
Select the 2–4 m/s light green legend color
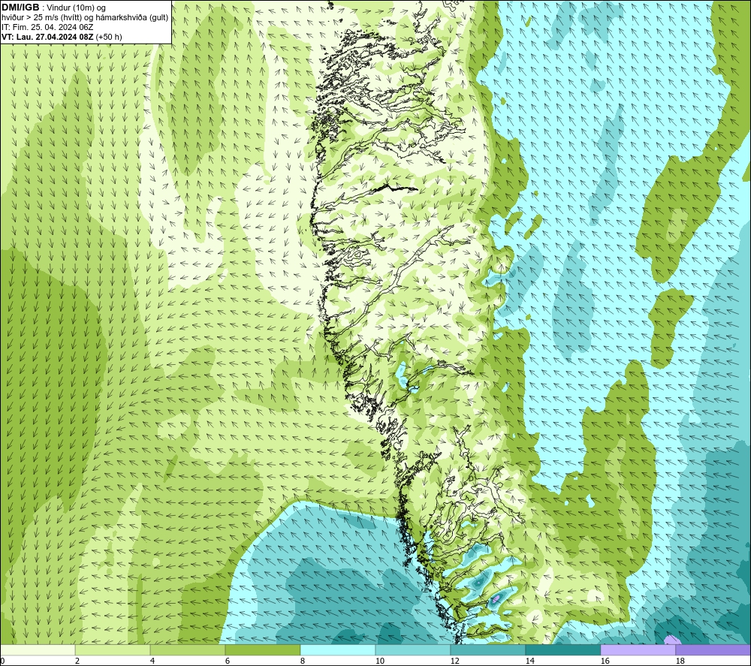[113, 650]
